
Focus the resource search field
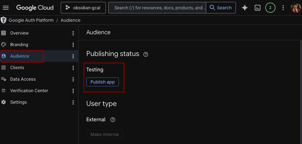(x=157, y=8)
